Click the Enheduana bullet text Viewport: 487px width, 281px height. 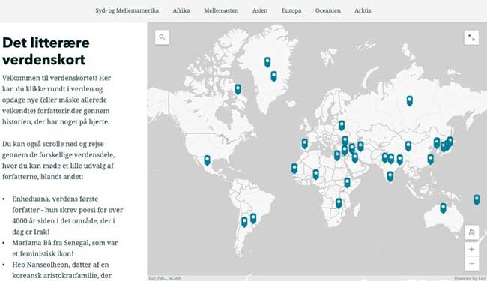pos(67,215)
